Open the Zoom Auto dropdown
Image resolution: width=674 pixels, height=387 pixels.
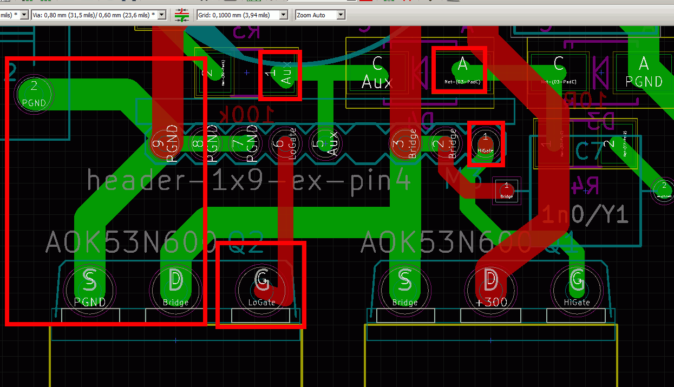(341, 15)
